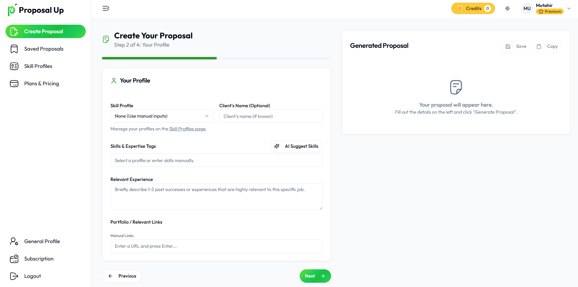Click the Proposal Up logo
Image resolution: width=578 pixels, height=287 pixels.
click(36, 10)
